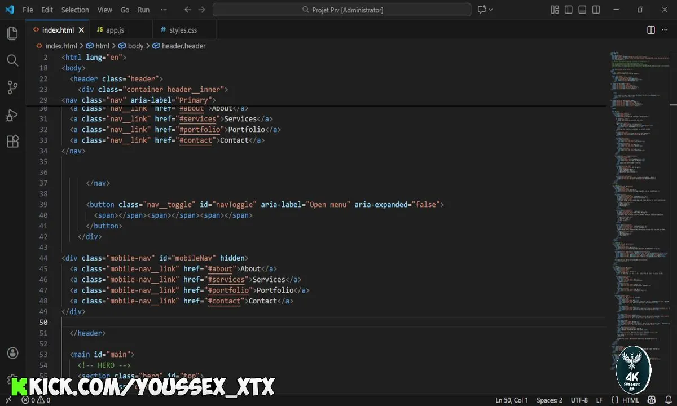Click Ln 50, Col 1 in status bar

(x=512, y=400)
